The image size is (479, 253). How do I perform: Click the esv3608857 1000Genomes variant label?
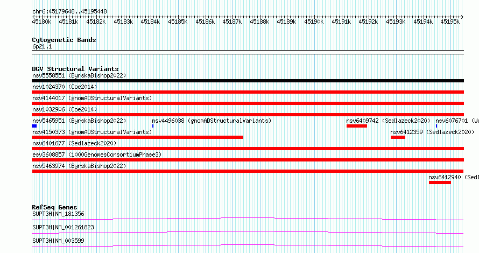click(97, 154)
